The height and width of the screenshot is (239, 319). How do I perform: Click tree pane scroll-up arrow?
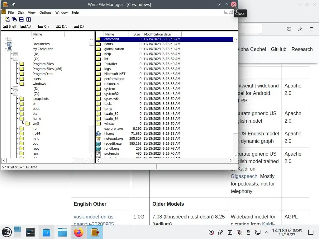pos(91,39)
